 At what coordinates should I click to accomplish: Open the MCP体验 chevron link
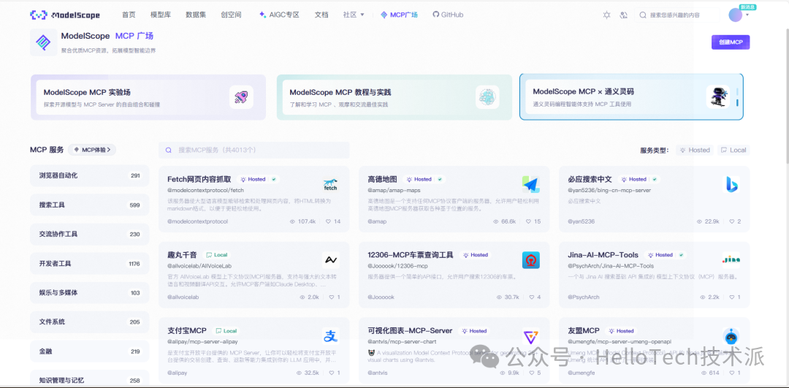click(92, 150)
